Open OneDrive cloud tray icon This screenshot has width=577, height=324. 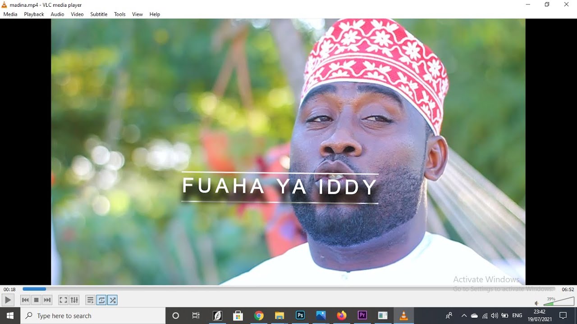(474, 315)
